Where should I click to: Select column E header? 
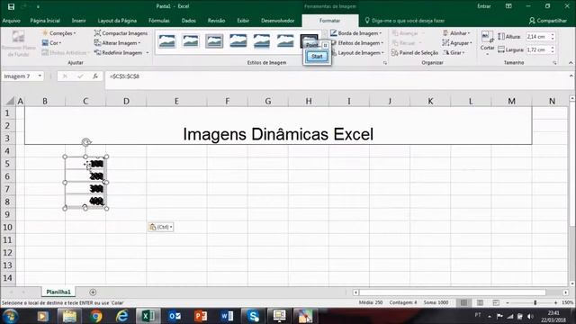point(176,101)
